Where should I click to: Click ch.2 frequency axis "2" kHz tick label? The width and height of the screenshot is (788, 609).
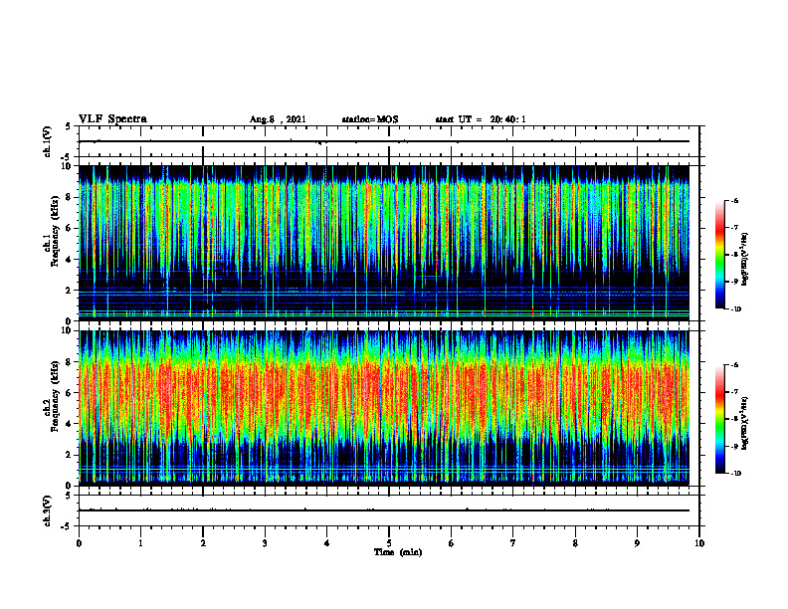(70, 455)
